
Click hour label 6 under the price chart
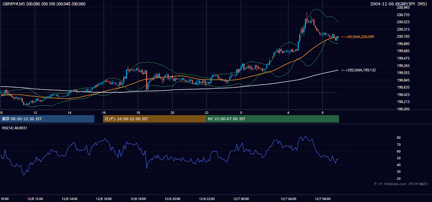322,112
